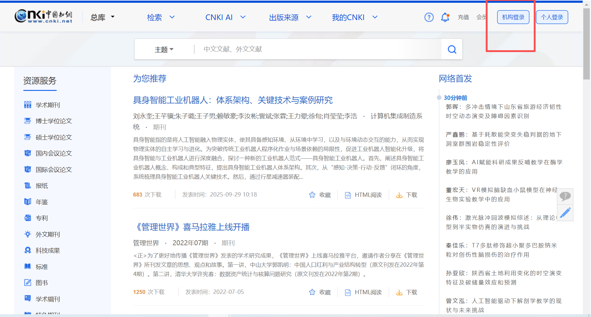The height and width of the screenshot is (317, 591).
Task: Expand the 主题 search field dropdown
Action: pos(164,50)
